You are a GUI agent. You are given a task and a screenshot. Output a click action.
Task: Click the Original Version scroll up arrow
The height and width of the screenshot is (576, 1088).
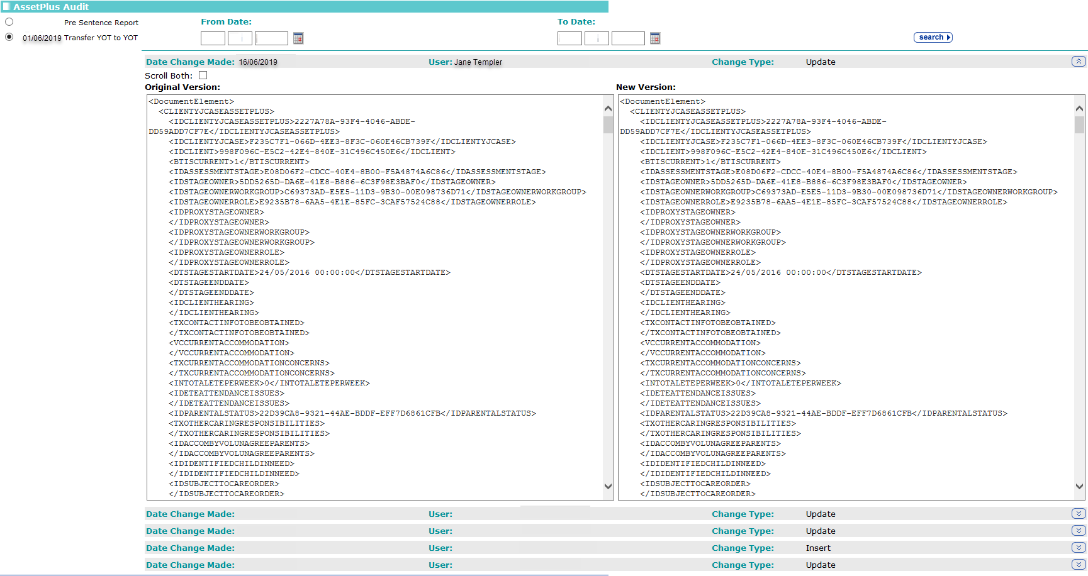(x=608, y=109)
